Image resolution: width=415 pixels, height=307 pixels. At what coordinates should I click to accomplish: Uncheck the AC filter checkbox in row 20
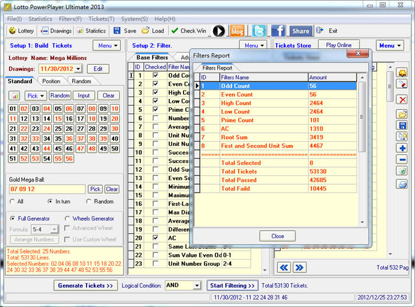point(155,238)
